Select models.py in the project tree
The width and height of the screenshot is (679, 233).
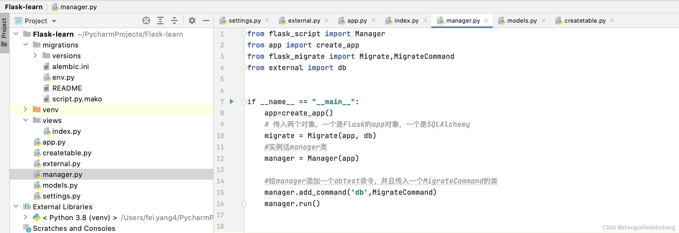(x=60, y=185)
